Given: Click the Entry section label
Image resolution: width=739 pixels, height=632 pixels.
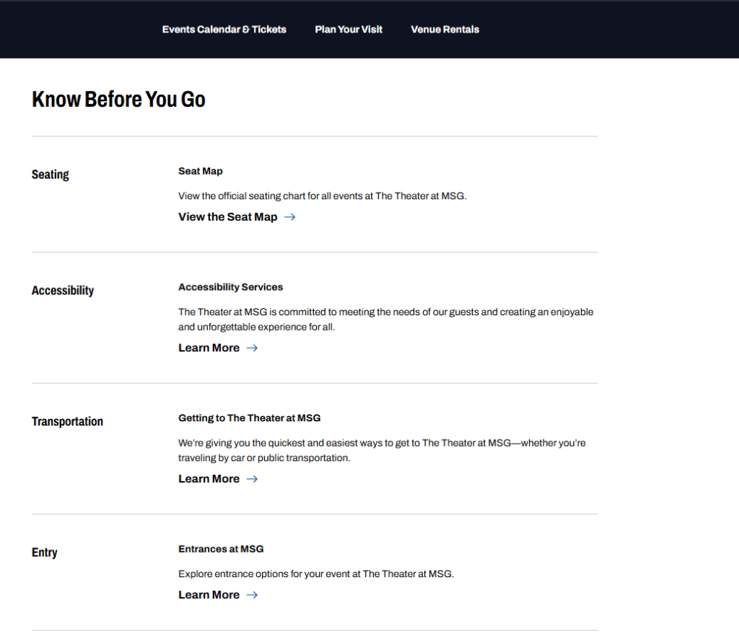Looking at the screenshot, I should coord(44,553).
